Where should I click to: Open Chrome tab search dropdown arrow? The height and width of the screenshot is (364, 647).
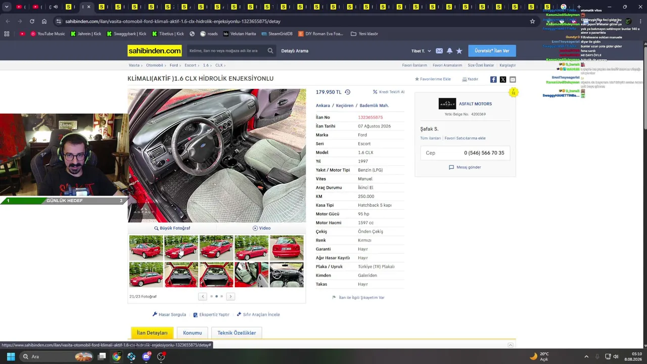click(7, 7)
